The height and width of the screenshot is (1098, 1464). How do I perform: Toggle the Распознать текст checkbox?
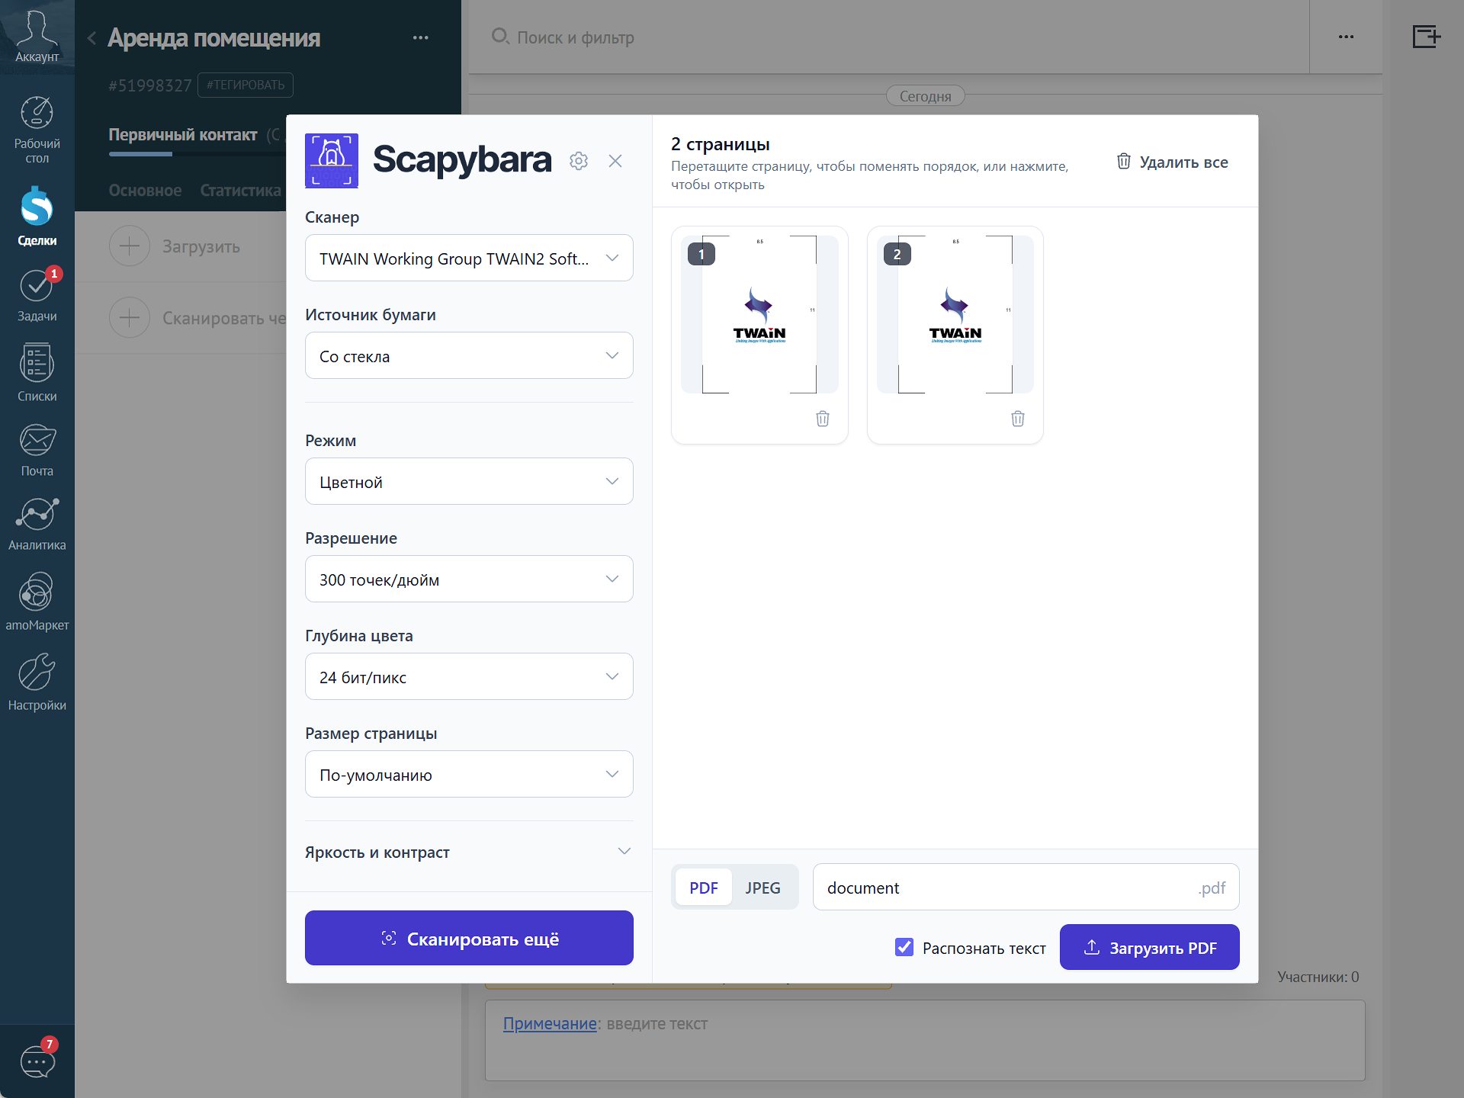pos(904,947)
